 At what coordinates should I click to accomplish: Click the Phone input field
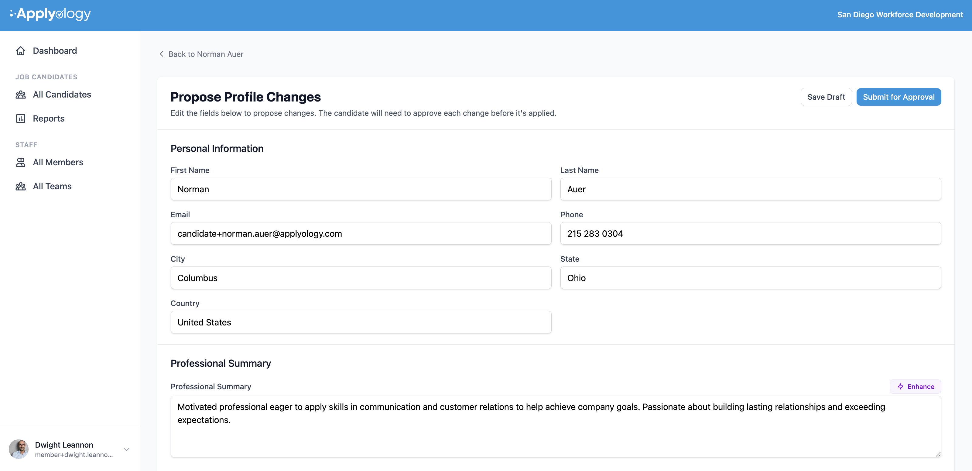coord(751,234)
